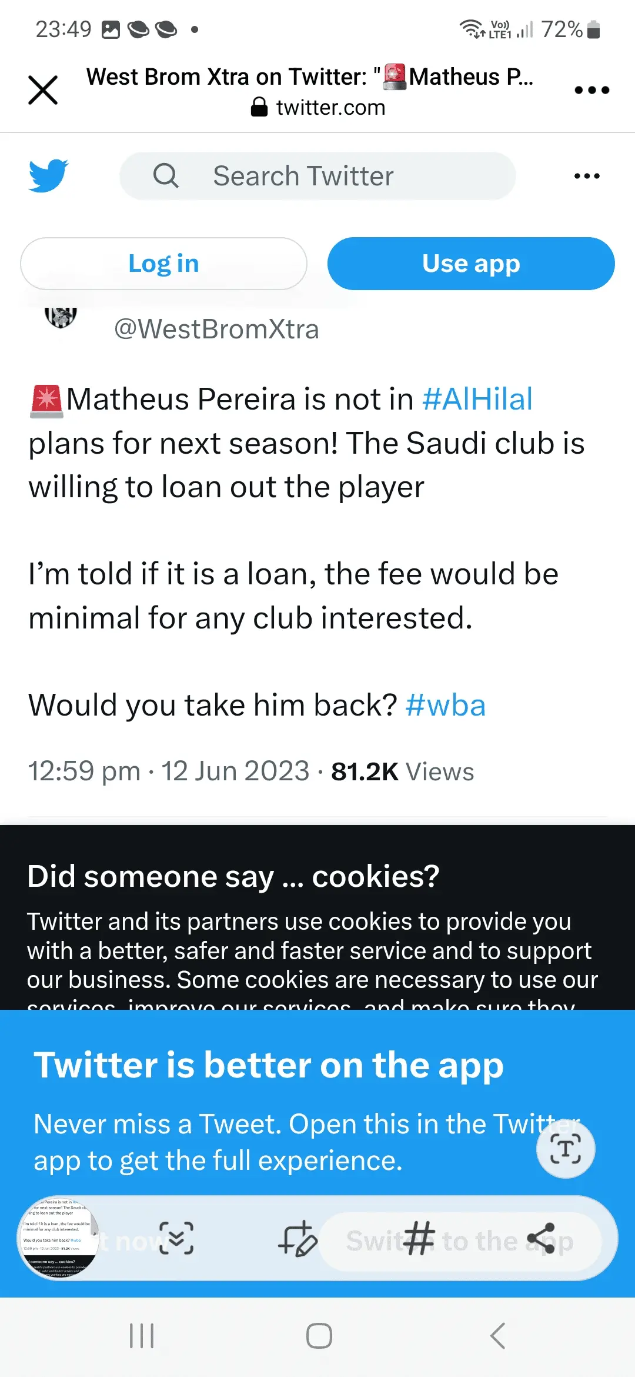Follow the #AlHilal hashtag link
Screen dimensions: 635x1377
point(477,399)
